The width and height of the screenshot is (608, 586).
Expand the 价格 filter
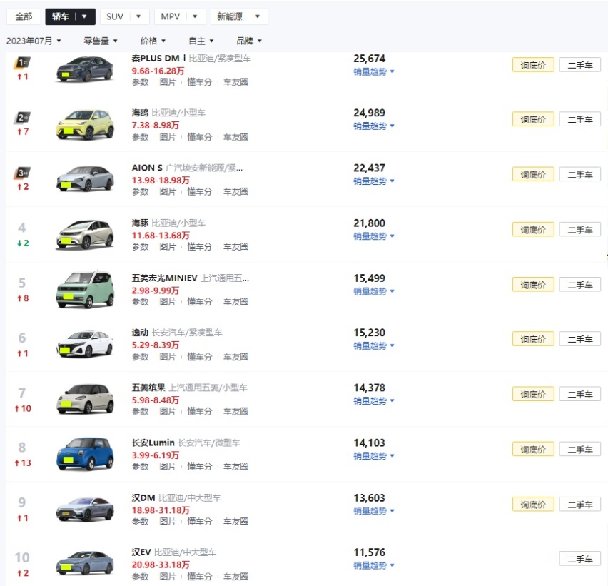pyautogui.click(x=153, y=41)
